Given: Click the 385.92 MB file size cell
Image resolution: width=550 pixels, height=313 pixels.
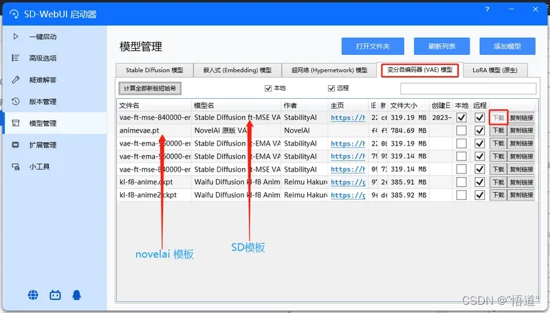Looking at the screenshot, I should tap(408, 195).
